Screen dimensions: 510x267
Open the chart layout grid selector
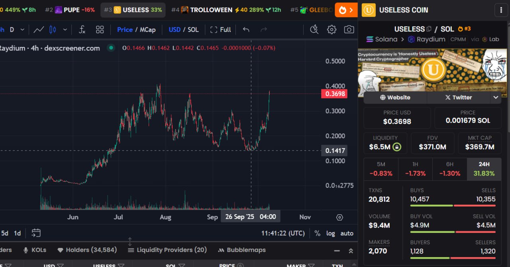pyautogui.click(x=100, y=29)
